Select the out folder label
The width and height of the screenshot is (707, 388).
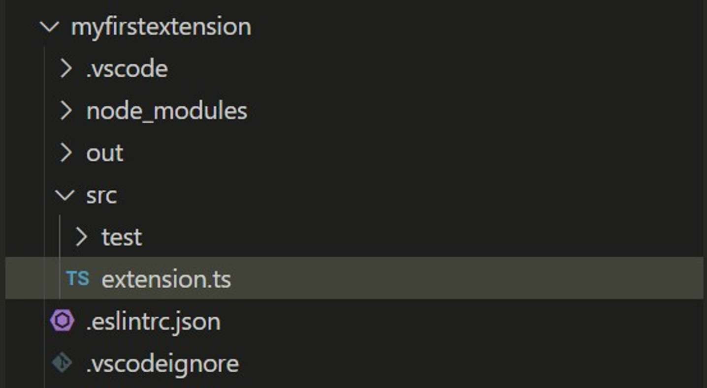[104, 153]
